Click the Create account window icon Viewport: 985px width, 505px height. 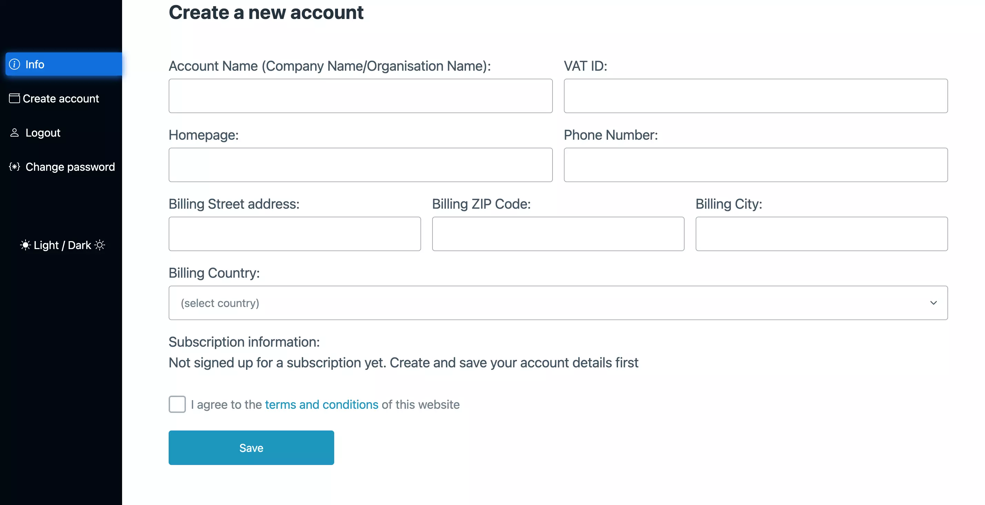(x=14, y=98)
